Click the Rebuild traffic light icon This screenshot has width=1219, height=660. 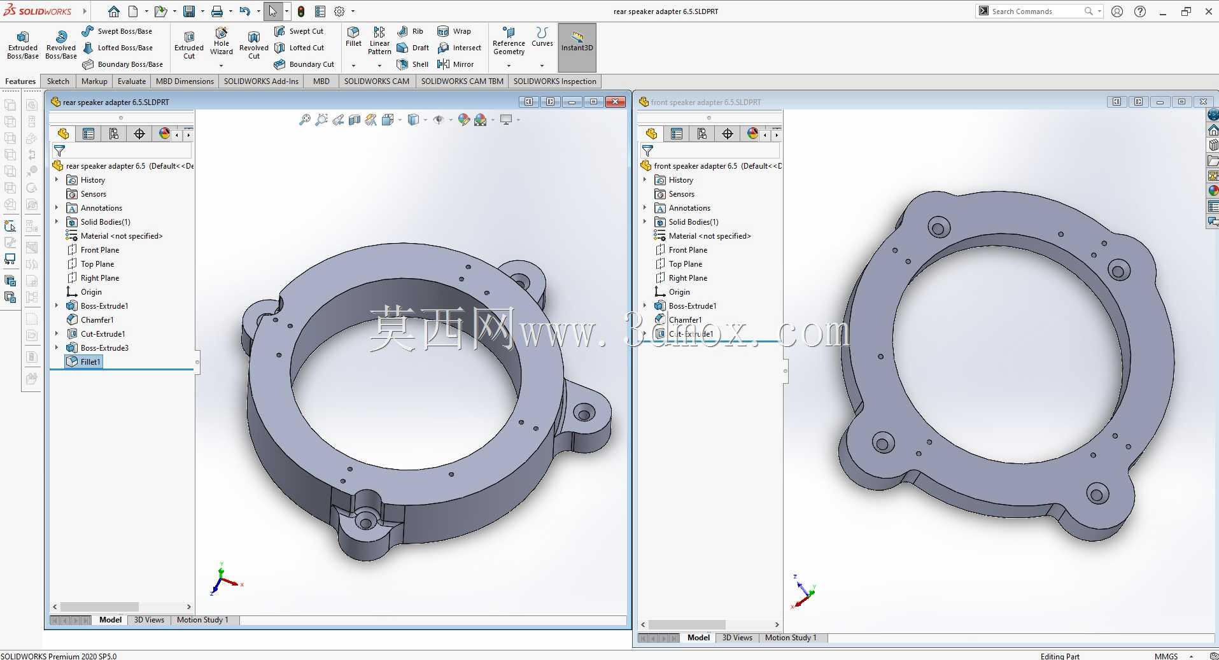coord(301,11)
